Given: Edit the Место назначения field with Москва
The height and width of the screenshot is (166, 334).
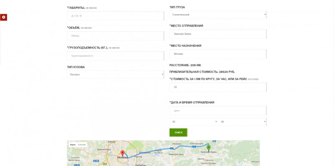Looking at the screenshot, I should (x=218, y=54).
